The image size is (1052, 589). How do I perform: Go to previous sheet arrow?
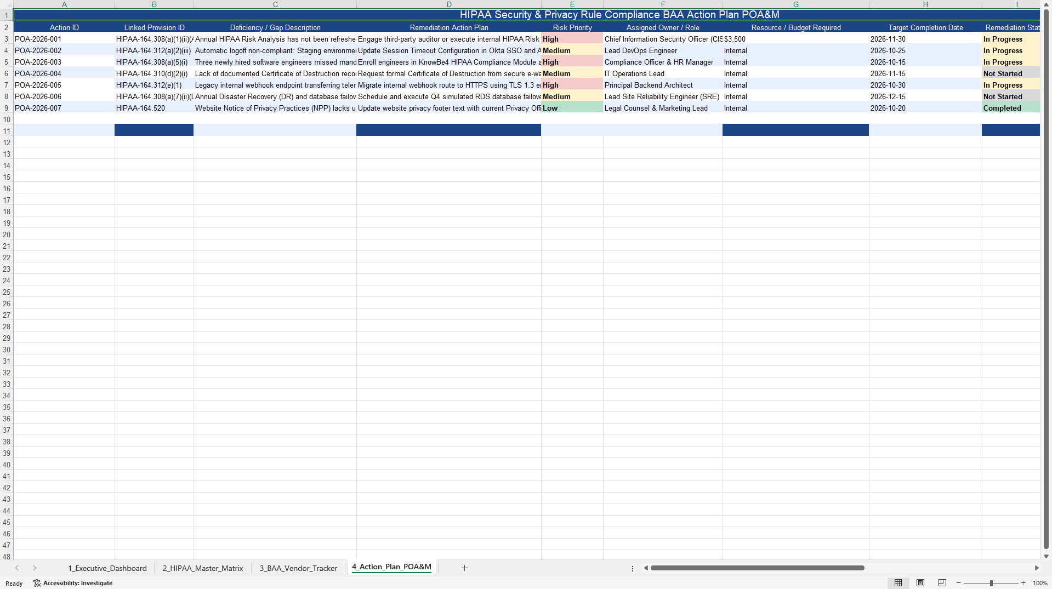pos(17,568)
